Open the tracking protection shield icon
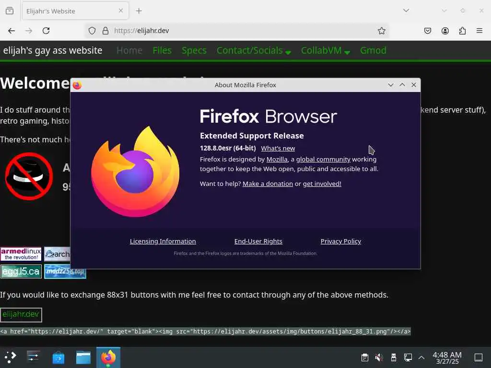491x368 pixels. click(x=92, y=31)
